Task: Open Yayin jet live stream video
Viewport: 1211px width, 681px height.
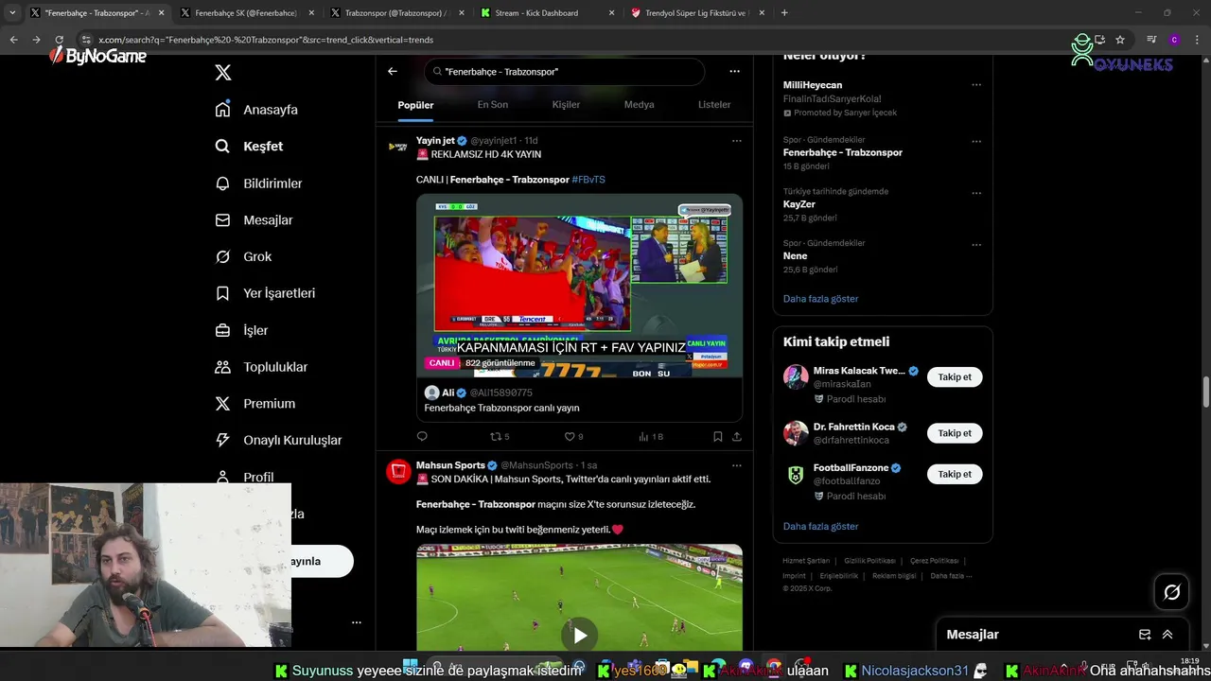Action: coord(579,286)
